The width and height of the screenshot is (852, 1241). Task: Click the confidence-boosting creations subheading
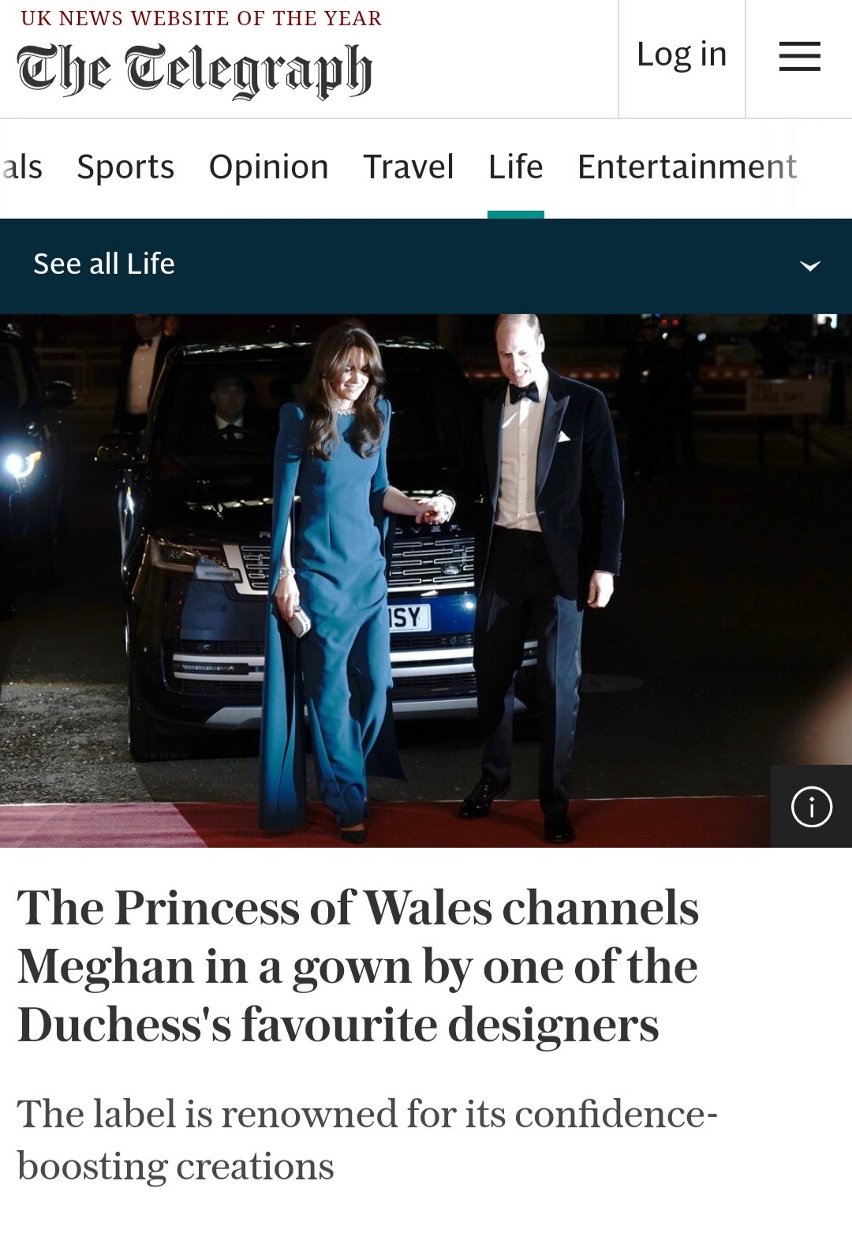point(368,1140)
